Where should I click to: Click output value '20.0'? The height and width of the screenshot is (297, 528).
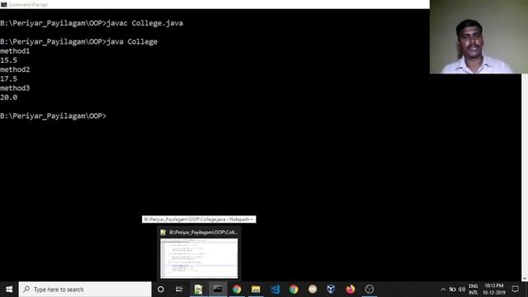coord(9,97)
